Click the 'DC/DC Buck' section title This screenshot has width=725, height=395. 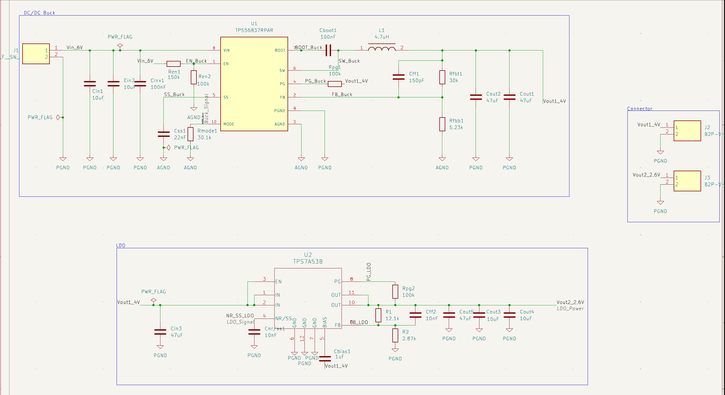click(x=40, y=13)
